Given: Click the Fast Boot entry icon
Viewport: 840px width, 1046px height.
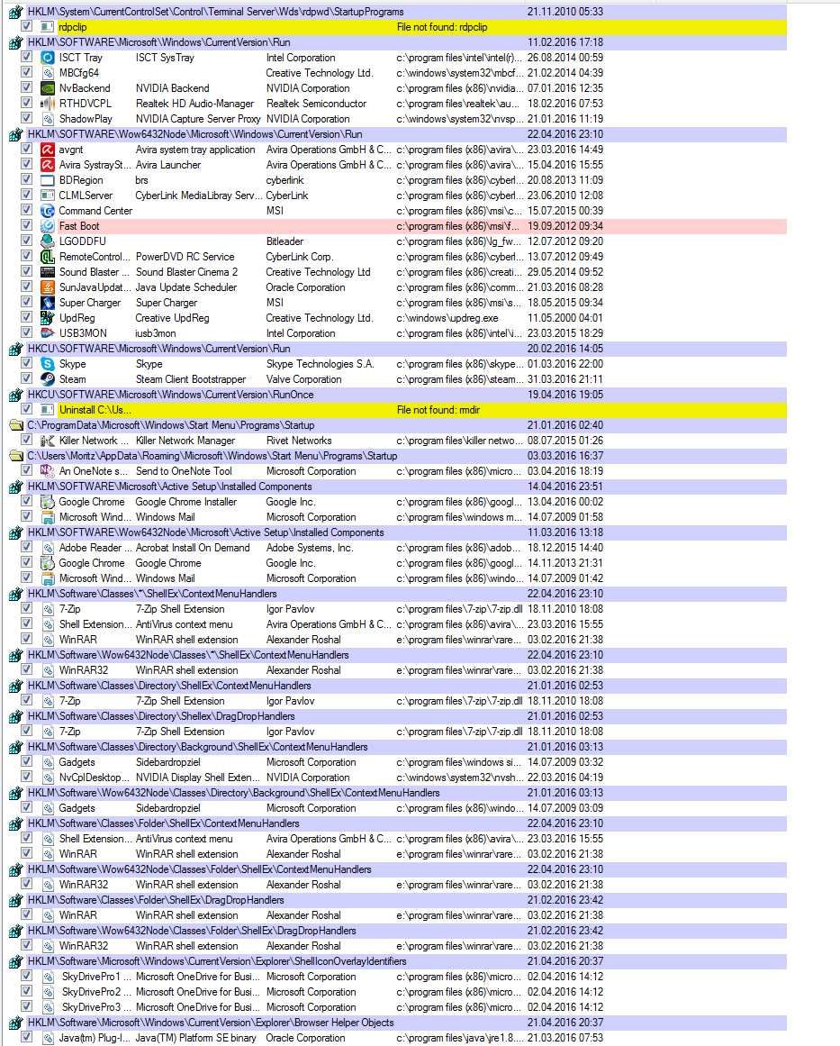Looking at the screenshot, I should coord(48,226).
